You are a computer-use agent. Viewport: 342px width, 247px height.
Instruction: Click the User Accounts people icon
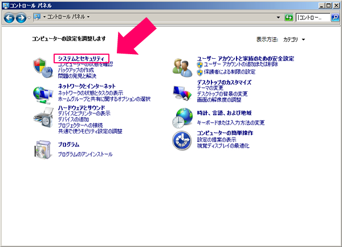(183, 66)
